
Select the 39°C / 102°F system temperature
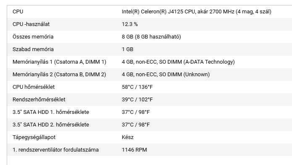pyautogui.click(x=137, y=100)
